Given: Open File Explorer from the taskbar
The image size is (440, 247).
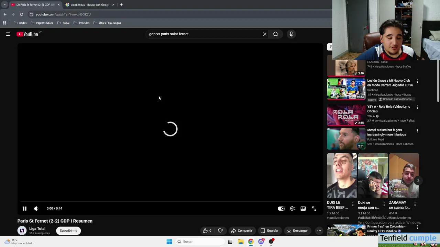Looking at the screenshot, I should coord(241,242).
